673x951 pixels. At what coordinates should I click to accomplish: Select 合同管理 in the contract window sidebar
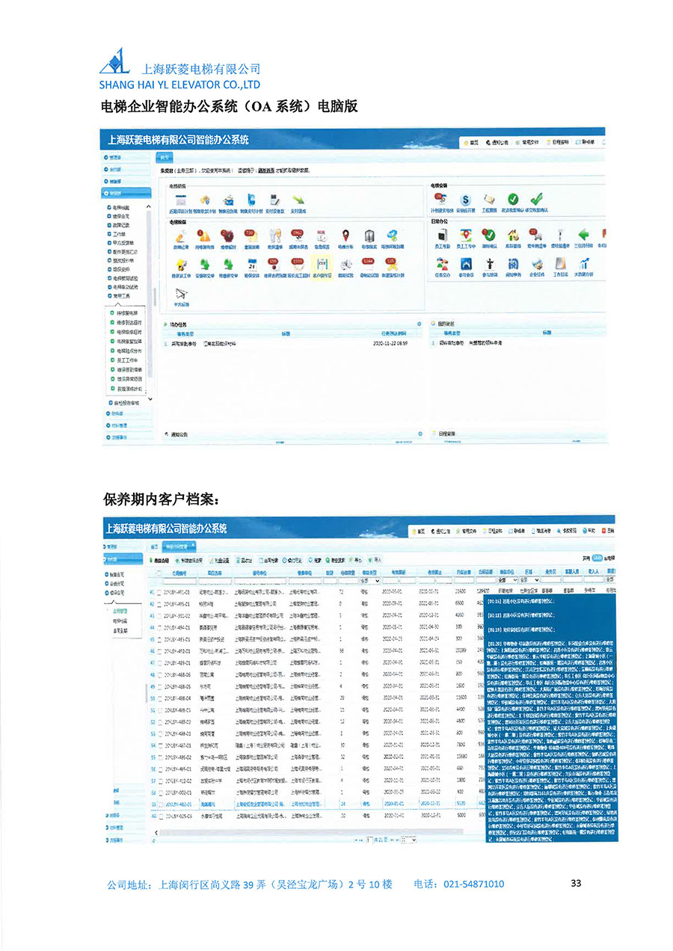[x=122, y=611]
